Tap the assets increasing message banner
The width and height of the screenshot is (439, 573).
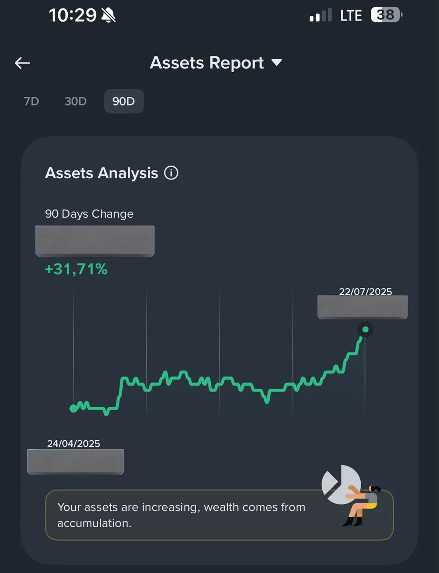[x=219, y=515]
